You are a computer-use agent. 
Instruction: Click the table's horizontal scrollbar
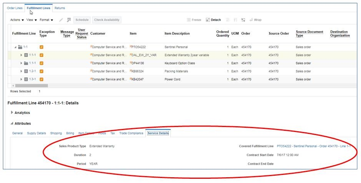pyautogui.click(x=32, y=86)
